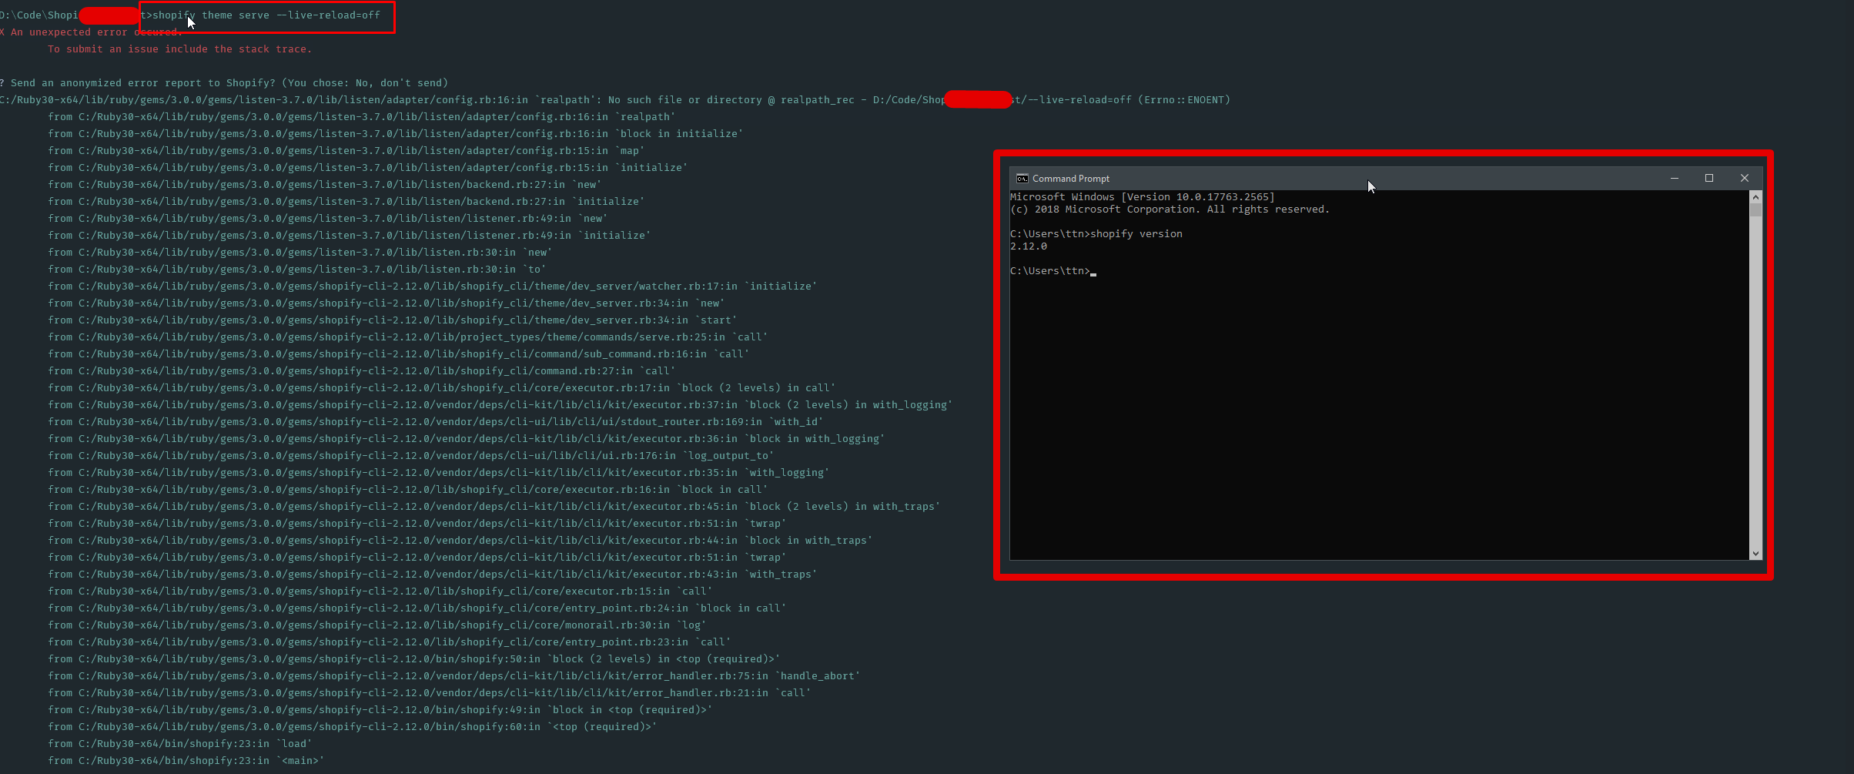Viewport: 1854px width, 774px height.
Task: Click the empty 'C:\Users\ttn>' prompt line
Action: 1052,271
